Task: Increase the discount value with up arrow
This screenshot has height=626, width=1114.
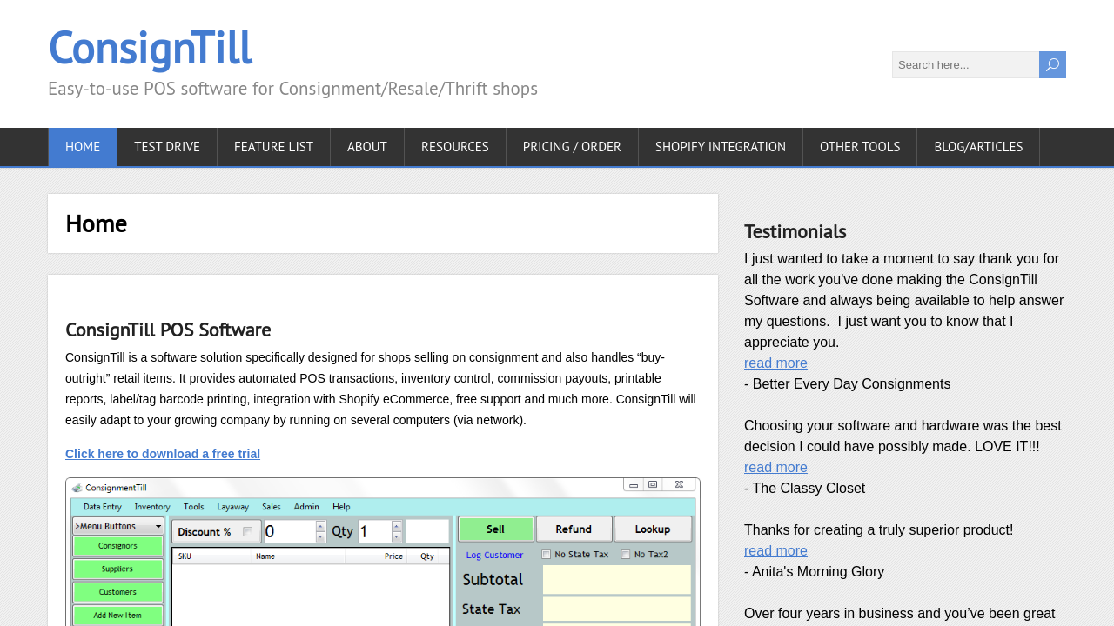Action: pos(320,526)
